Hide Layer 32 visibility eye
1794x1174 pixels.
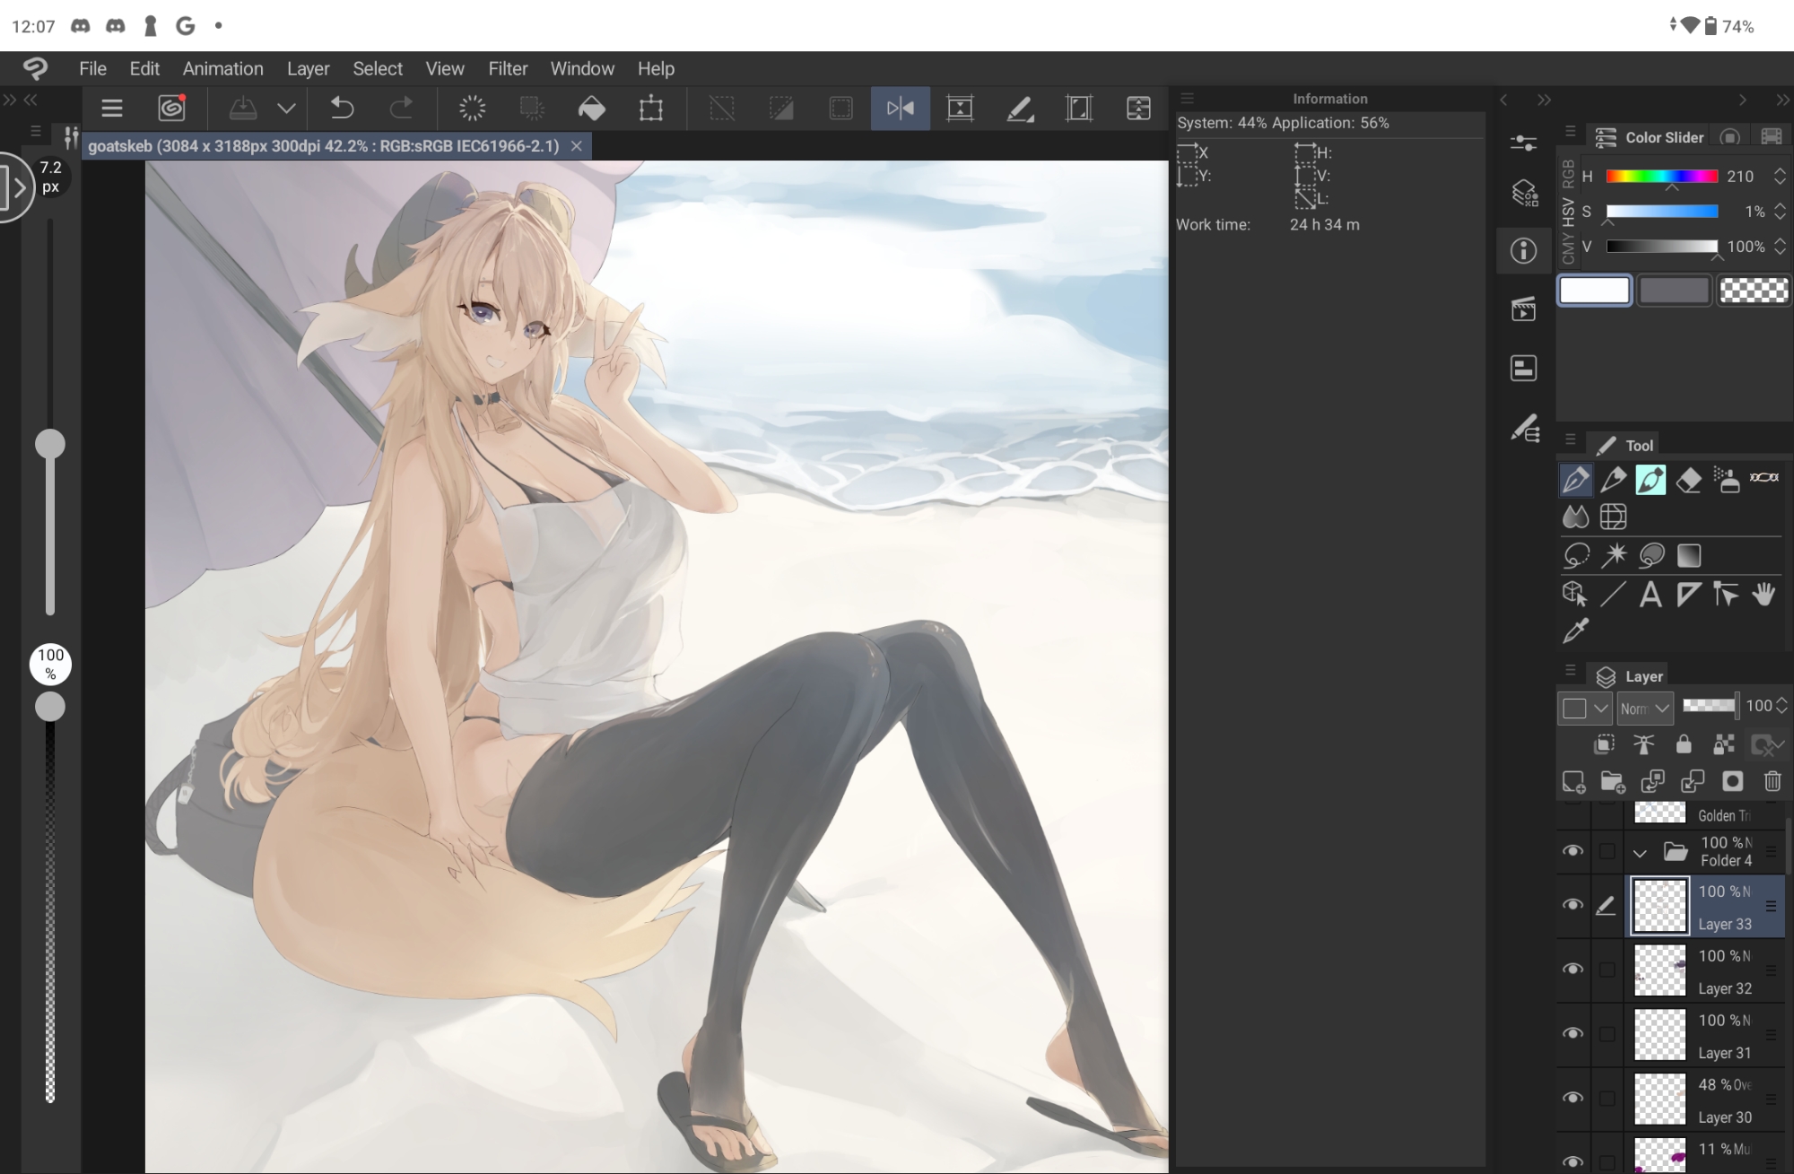[1572, 970]
